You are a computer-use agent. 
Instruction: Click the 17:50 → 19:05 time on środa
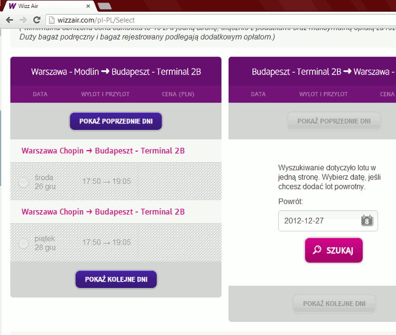point(106,182)
